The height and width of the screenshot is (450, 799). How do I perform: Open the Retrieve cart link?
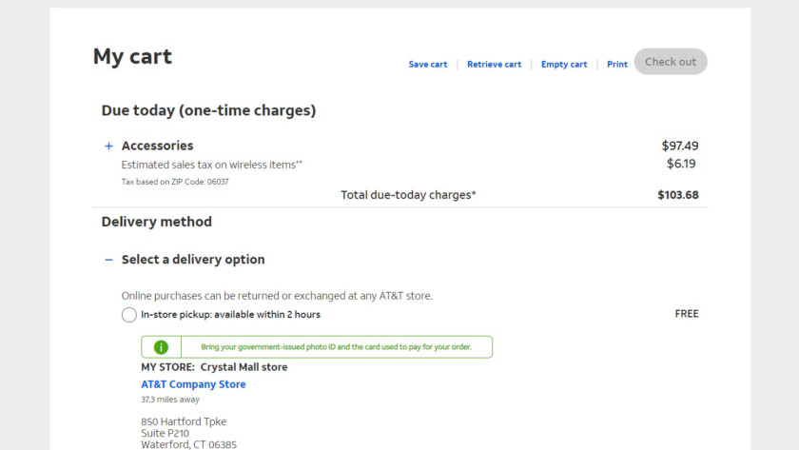click(494, 65)
